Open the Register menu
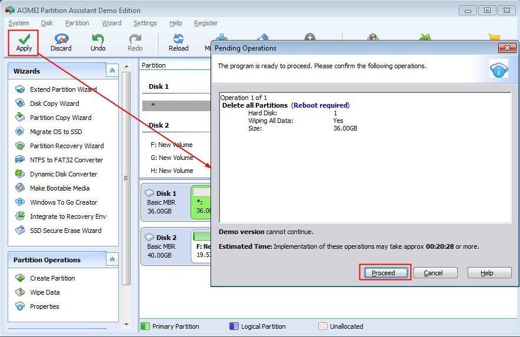This screenshot has height=337, width=520. click(206, 23)
